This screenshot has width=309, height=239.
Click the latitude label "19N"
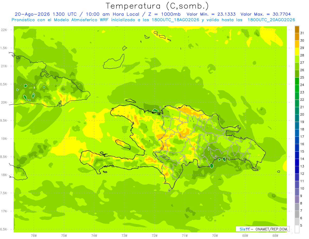point(4,139)
